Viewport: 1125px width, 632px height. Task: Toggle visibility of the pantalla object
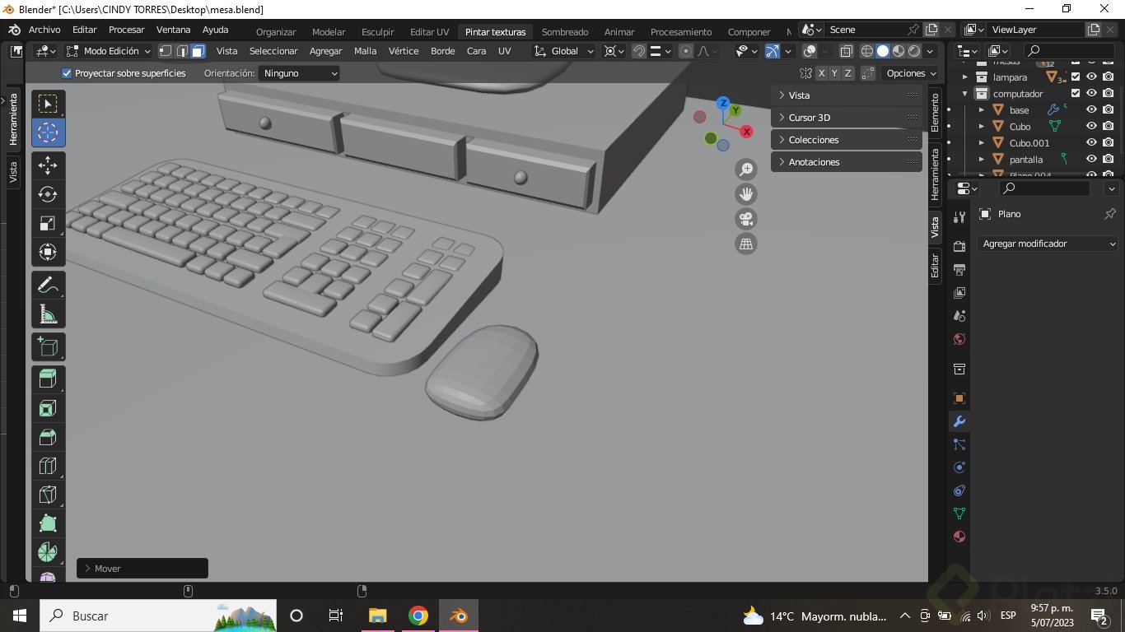pos(1091,160)
